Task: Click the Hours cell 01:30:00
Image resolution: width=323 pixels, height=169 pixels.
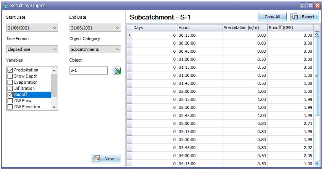Action: click(x=200, y=76)
